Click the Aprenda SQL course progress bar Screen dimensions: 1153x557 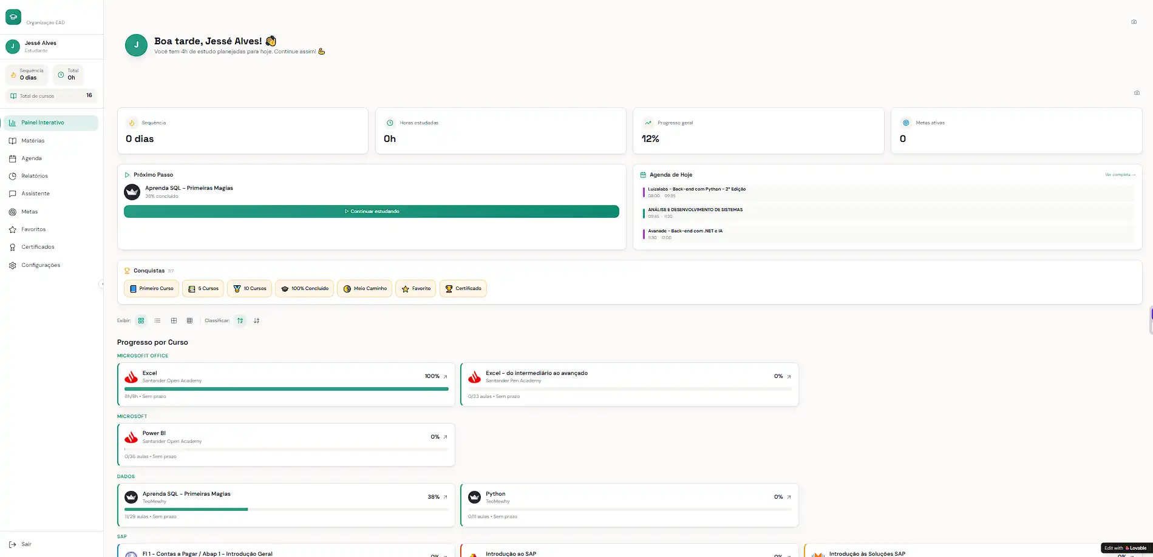point(286,509)
